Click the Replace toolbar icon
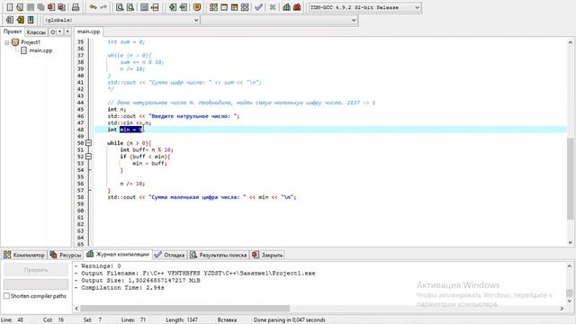This screenshot has width=576, height=324. click(x=130, y=7)
